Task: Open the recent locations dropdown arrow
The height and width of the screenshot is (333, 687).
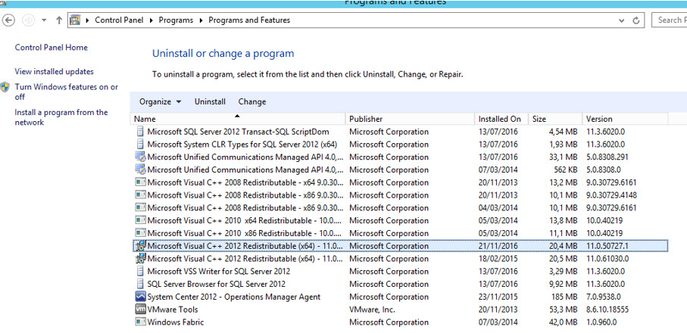Action: (44, 20)
